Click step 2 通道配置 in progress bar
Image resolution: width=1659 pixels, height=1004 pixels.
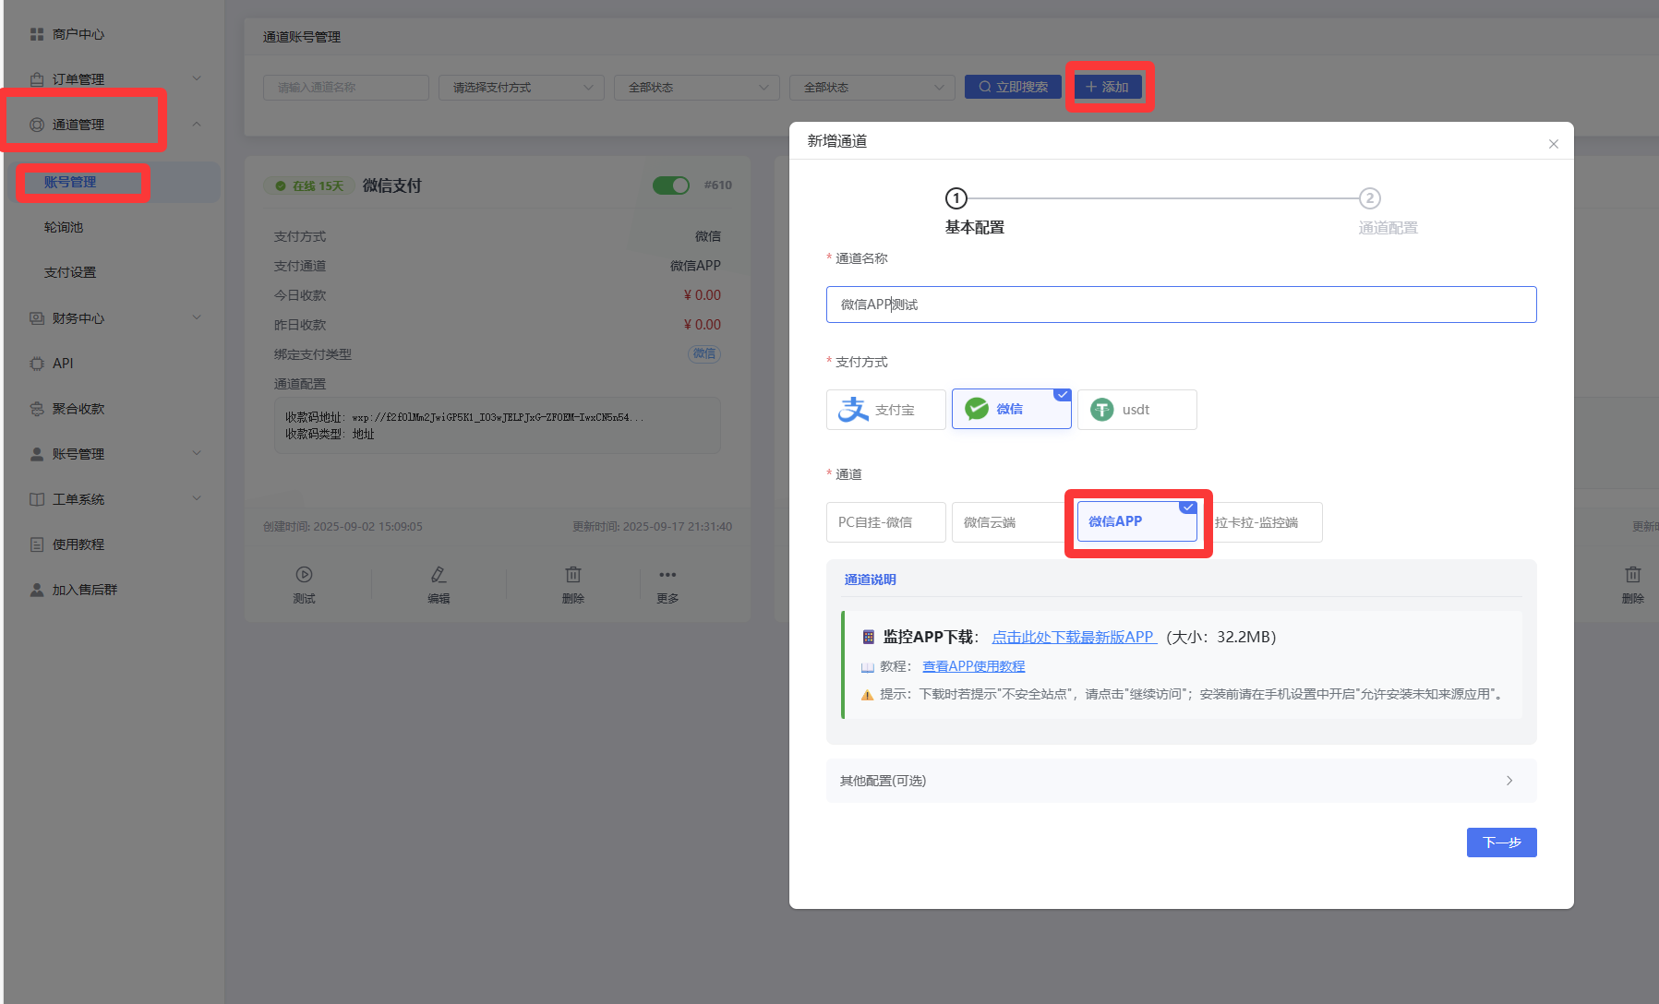[x=1370, y=198]
